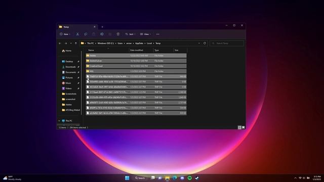Open Spotify from the taskbar

click(x=189, y=178)
